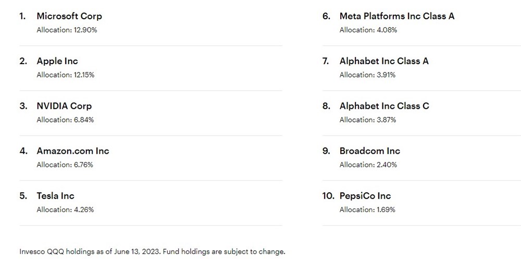Select Amazon's 6.76% allocation text

pos(65,165)
